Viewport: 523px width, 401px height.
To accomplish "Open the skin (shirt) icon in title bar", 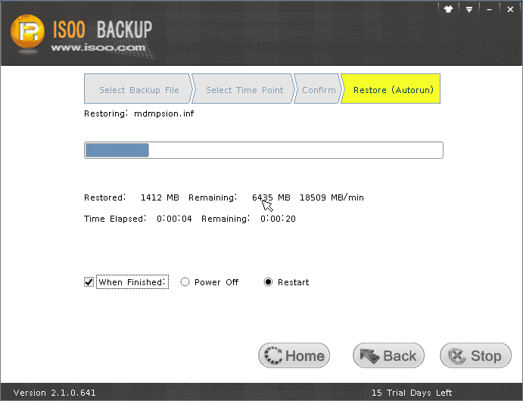I will 448,9.
